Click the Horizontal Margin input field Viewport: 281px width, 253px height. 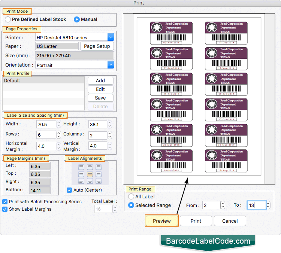click(x=46, y=146)
